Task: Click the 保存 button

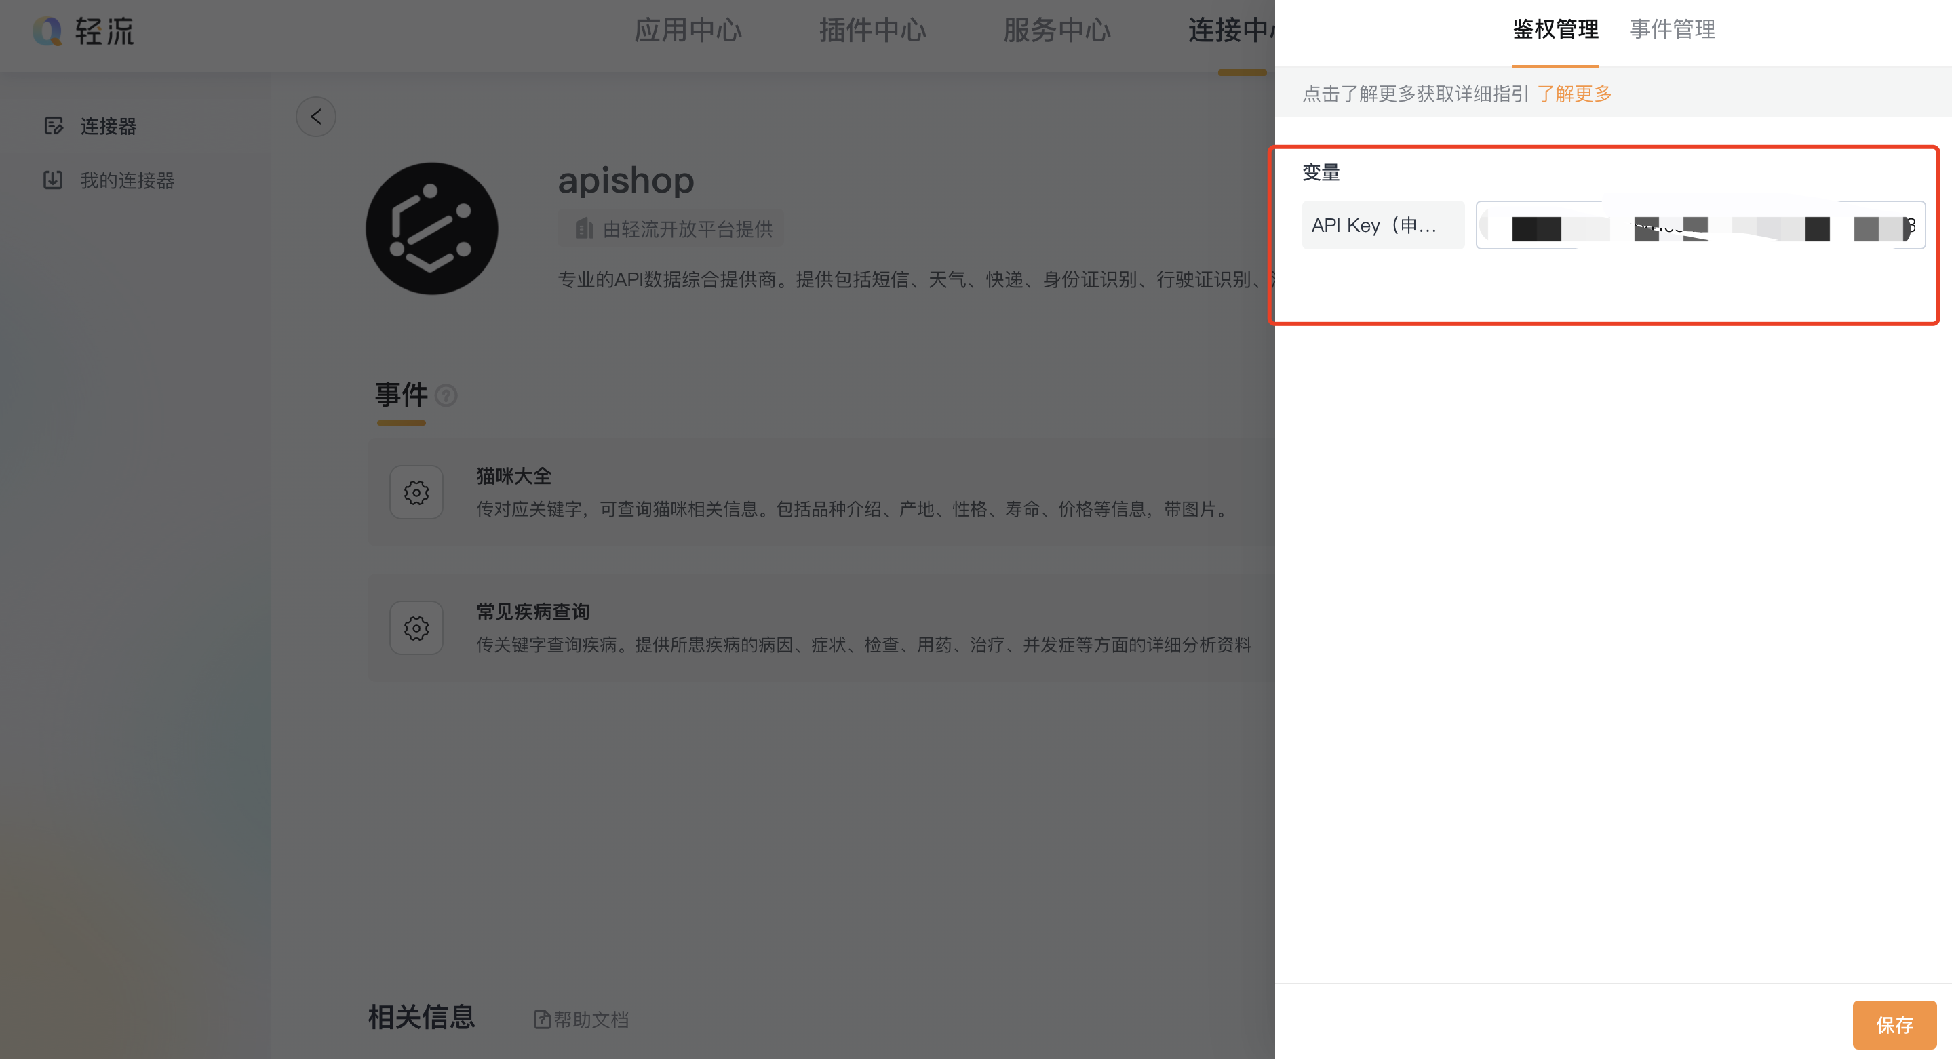Action: click(1894, 1025)
